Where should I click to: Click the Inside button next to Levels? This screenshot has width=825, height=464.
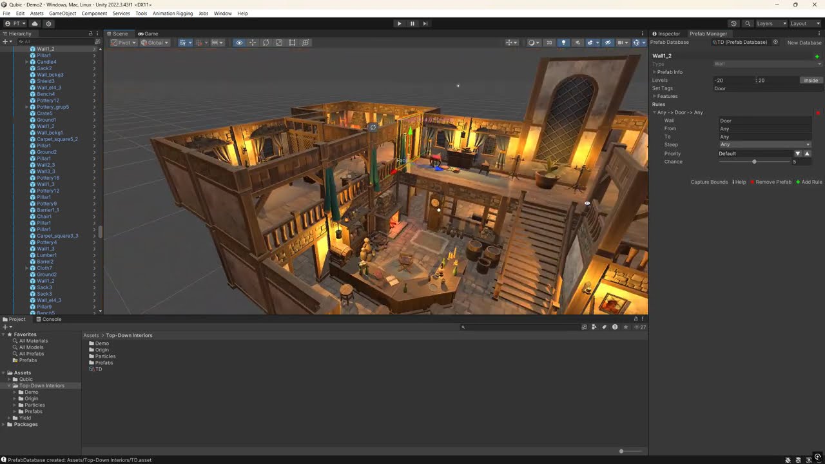click(811, 81)
